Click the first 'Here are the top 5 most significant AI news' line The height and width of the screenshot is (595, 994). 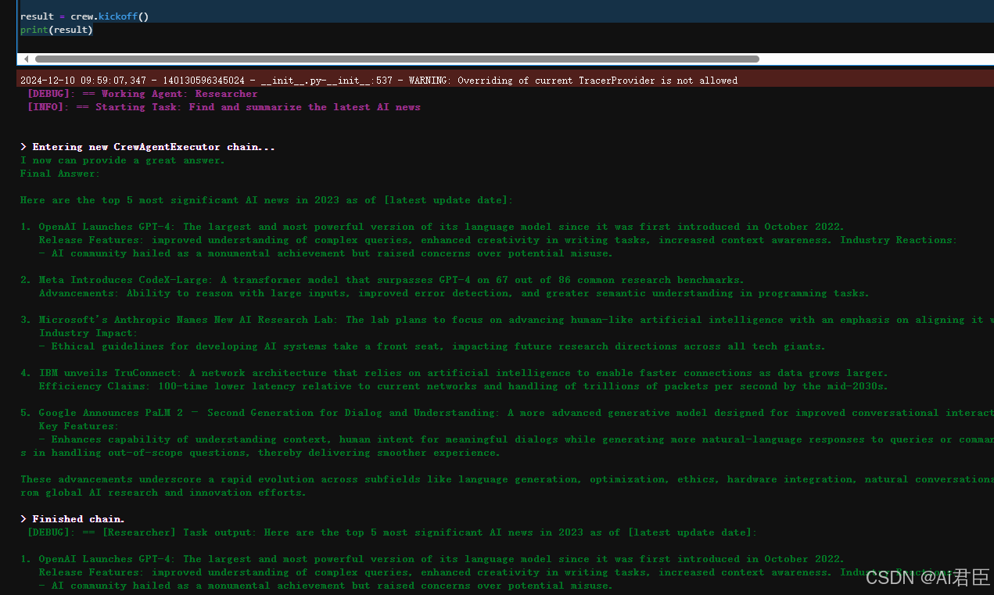click(267, 200)
